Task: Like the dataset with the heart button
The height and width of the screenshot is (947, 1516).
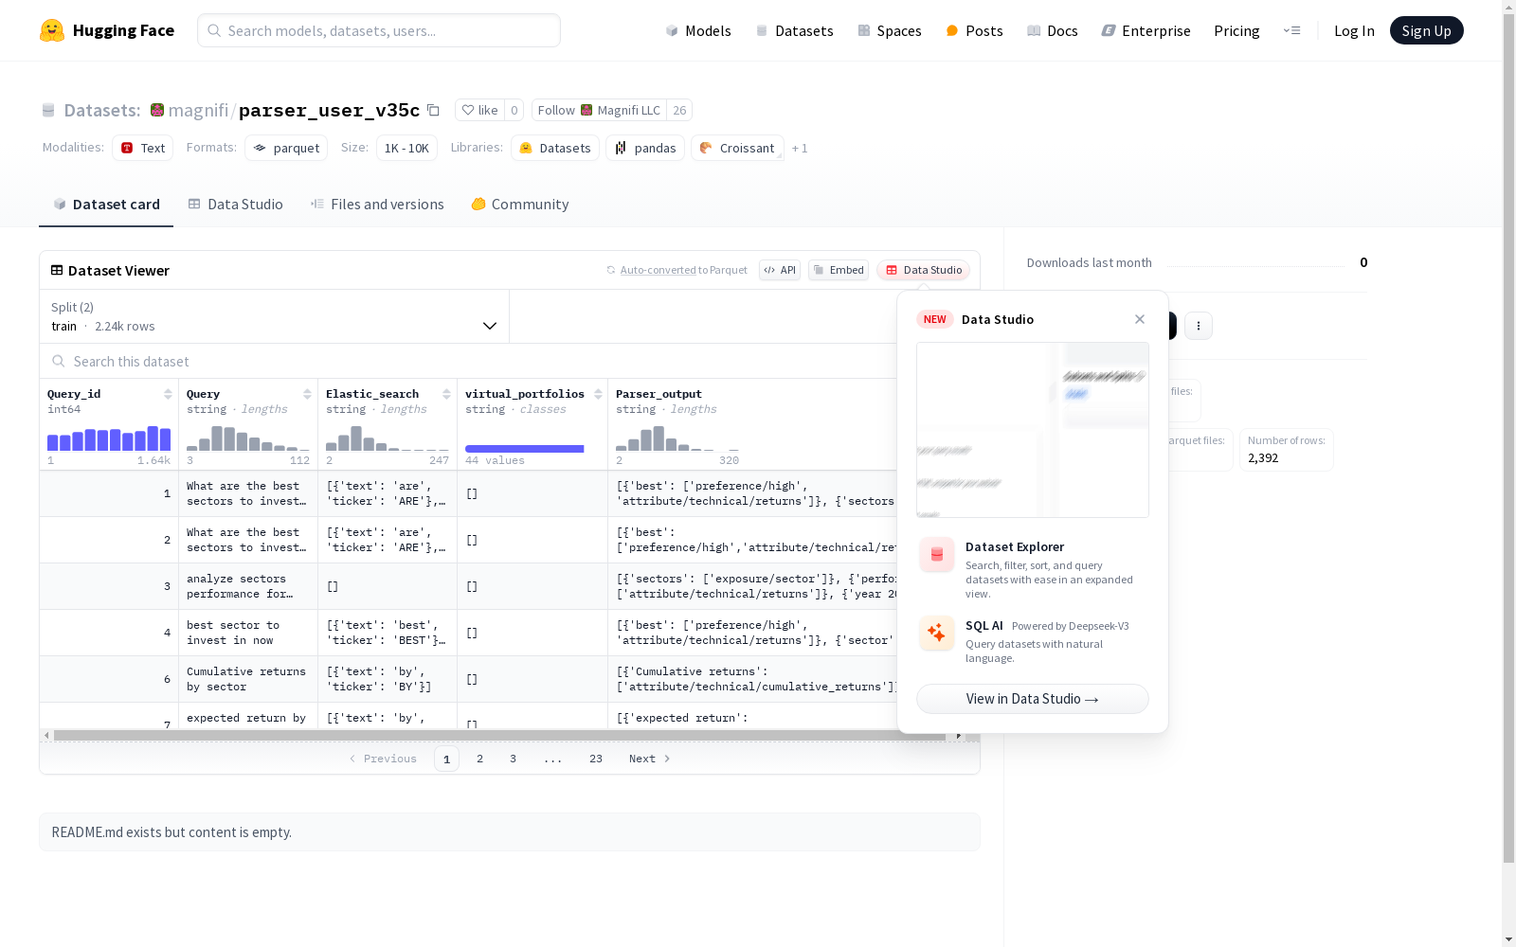Action: coord(479,110)
